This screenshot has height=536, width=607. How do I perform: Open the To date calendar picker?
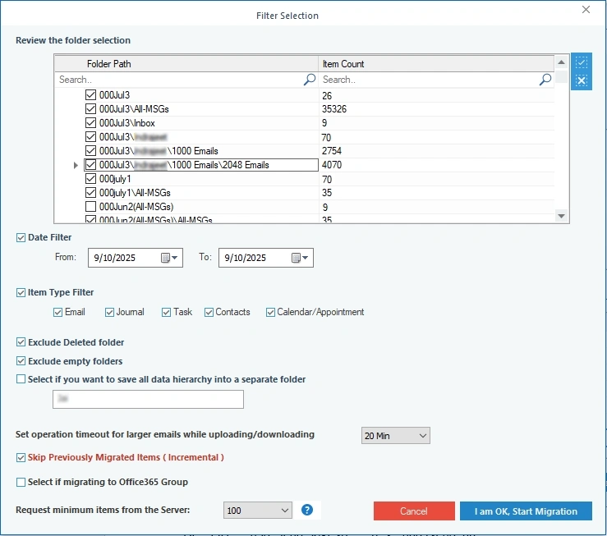pyautogui.click(x=300, y=258)
